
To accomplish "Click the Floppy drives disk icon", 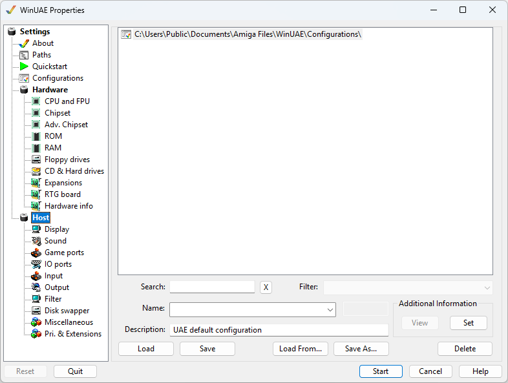I will (x=36, y=160).
